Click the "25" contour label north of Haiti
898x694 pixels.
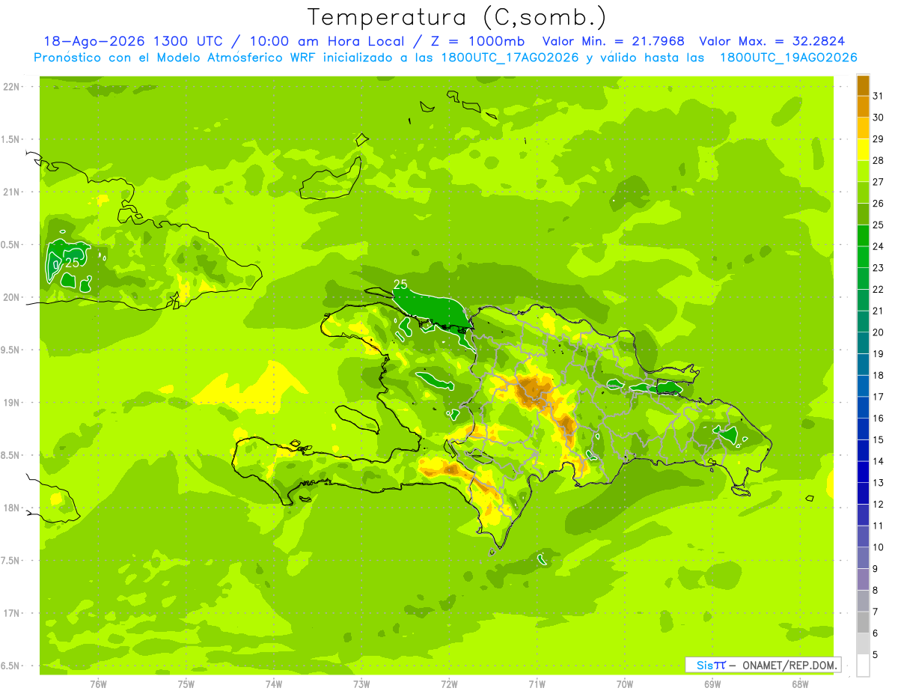(x=400, y=284)
